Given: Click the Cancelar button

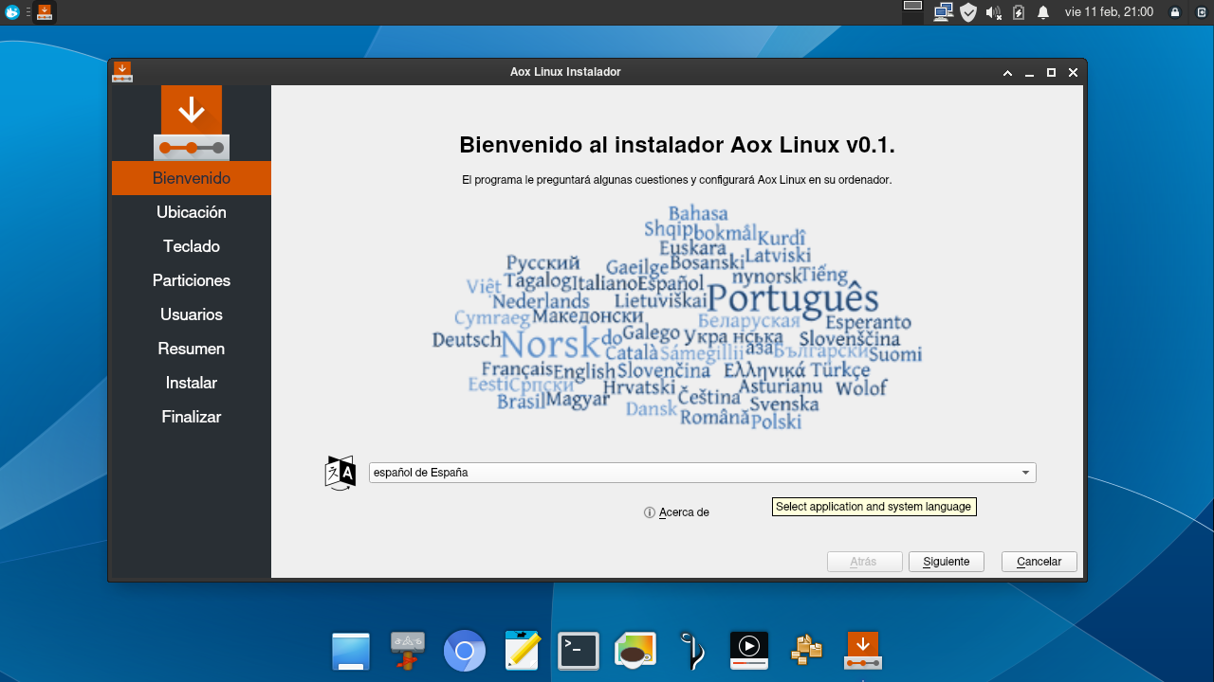Looking at the screenshot, I should click(x=1039, y=562).
